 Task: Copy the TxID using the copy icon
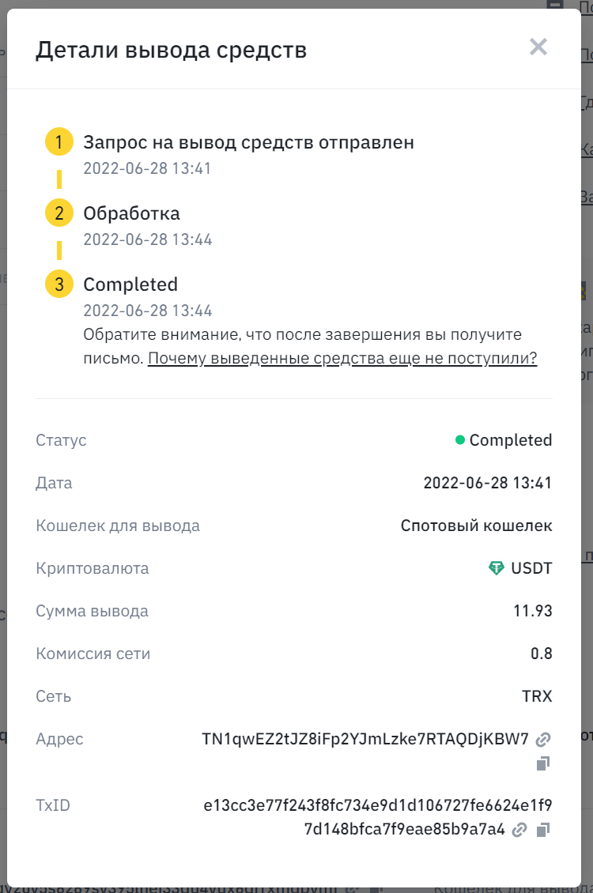(543, 830)
